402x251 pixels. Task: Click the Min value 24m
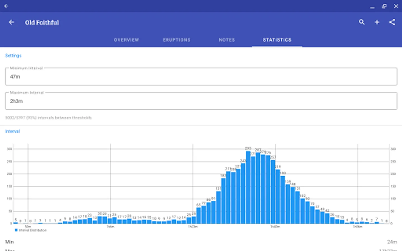pyautogui.click(x=392, y=242)
